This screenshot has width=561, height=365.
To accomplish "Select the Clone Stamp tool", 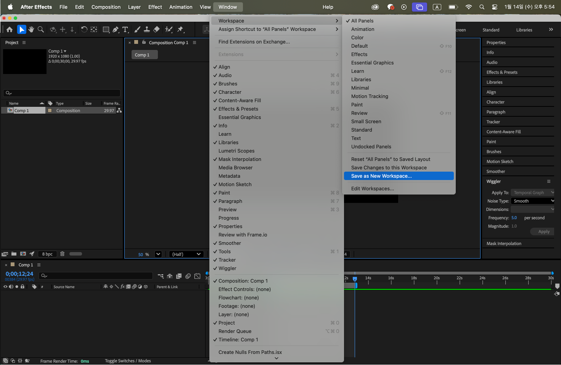I will [147, 29].
